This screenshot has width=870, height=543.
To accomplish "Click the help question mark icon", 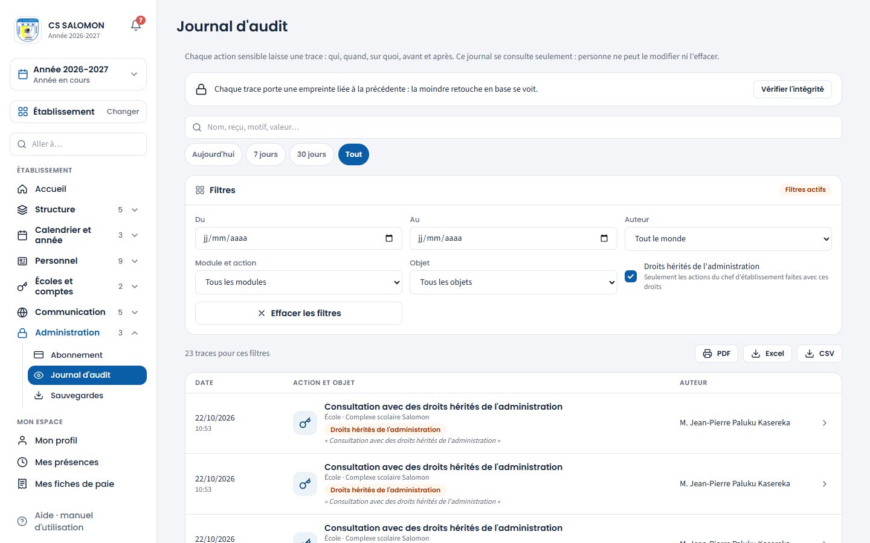I will pos(22,521).
